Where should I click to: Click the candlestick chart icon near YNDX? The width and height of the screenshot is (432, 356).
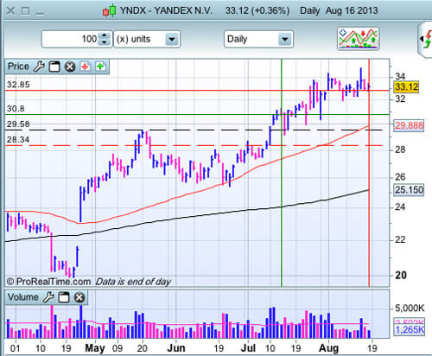(x=109, y=11)
